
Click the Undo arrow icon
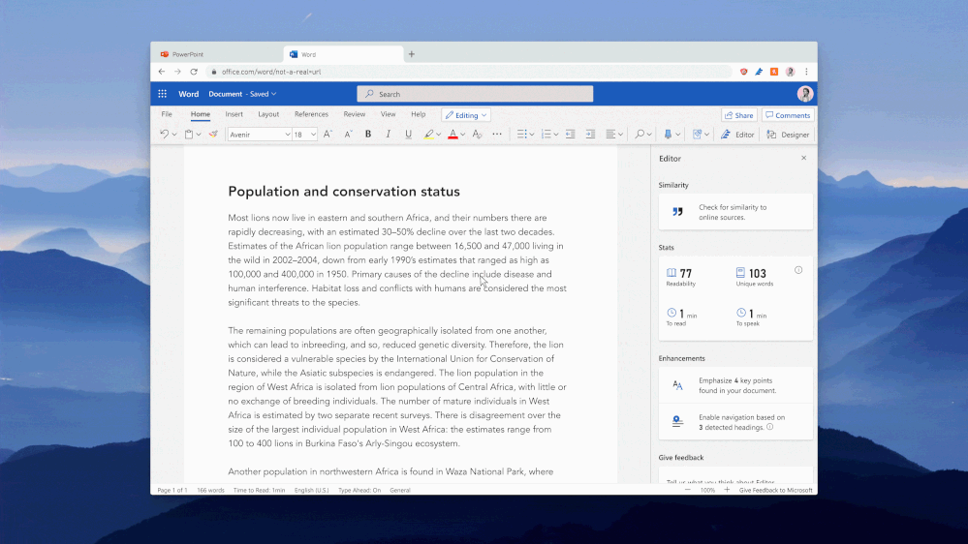click(164, 135)
